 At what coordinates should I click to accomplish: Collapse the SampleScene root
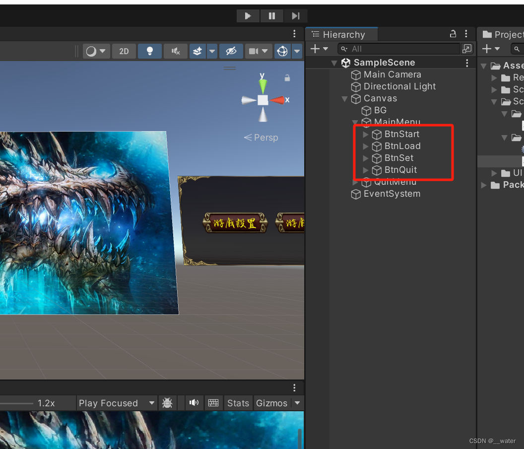point(334,63)
